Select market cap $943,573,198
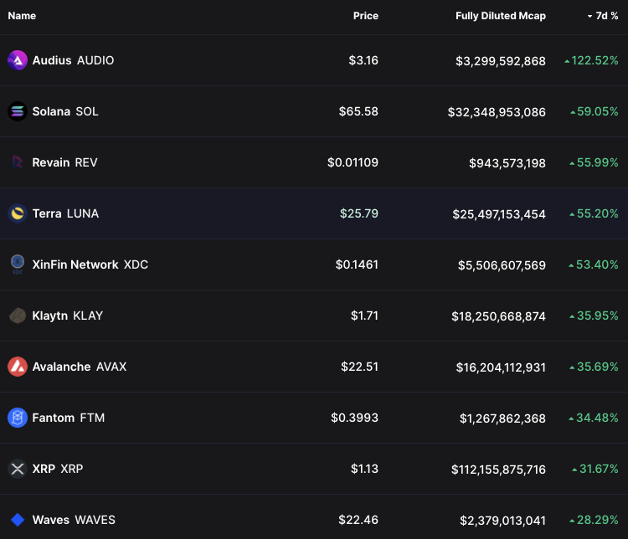Image resolution: width=628 pixels, height=539 pixels. tap(507, 163)
